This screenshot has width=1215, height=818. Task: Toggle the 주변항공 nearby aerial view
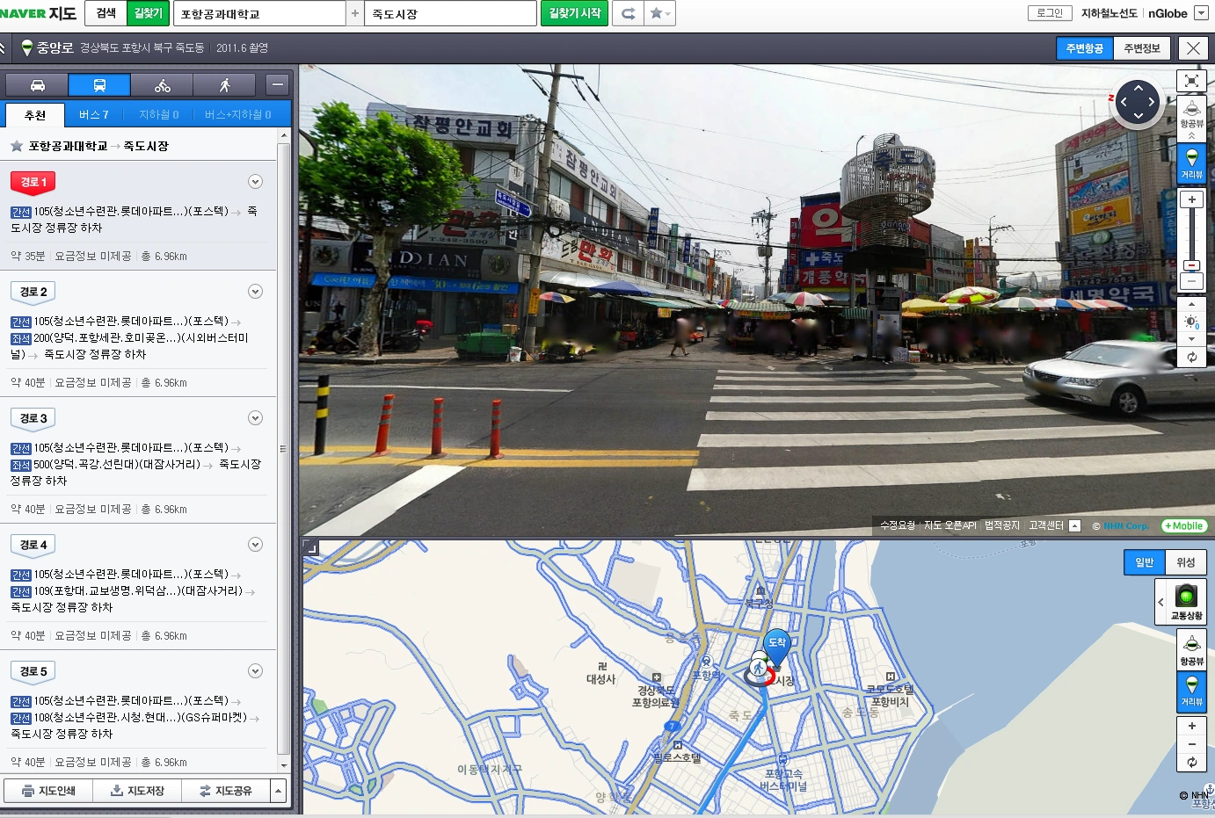pos(1084,48)
